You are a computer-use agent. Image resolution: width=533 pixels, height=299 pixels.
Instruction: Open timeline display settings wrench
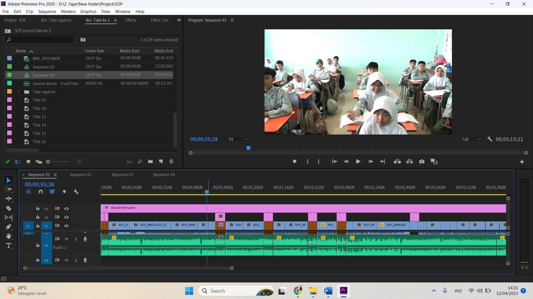(x=76, y=192)
